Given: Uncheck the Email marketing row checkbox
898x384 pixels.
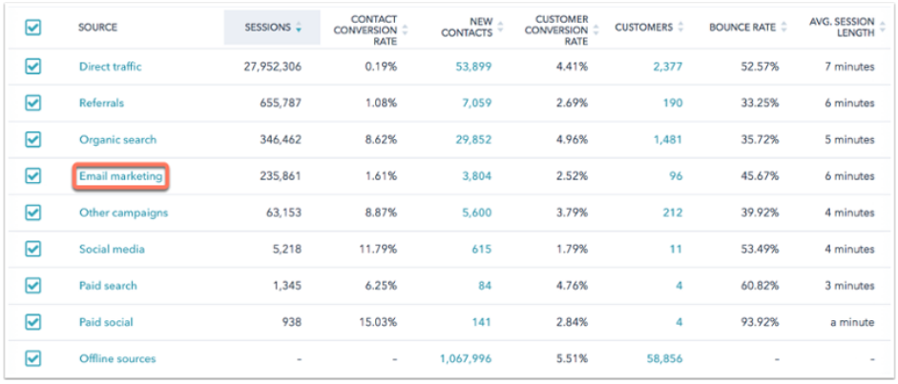Looking at the screenshot, I should pos(33,176).
